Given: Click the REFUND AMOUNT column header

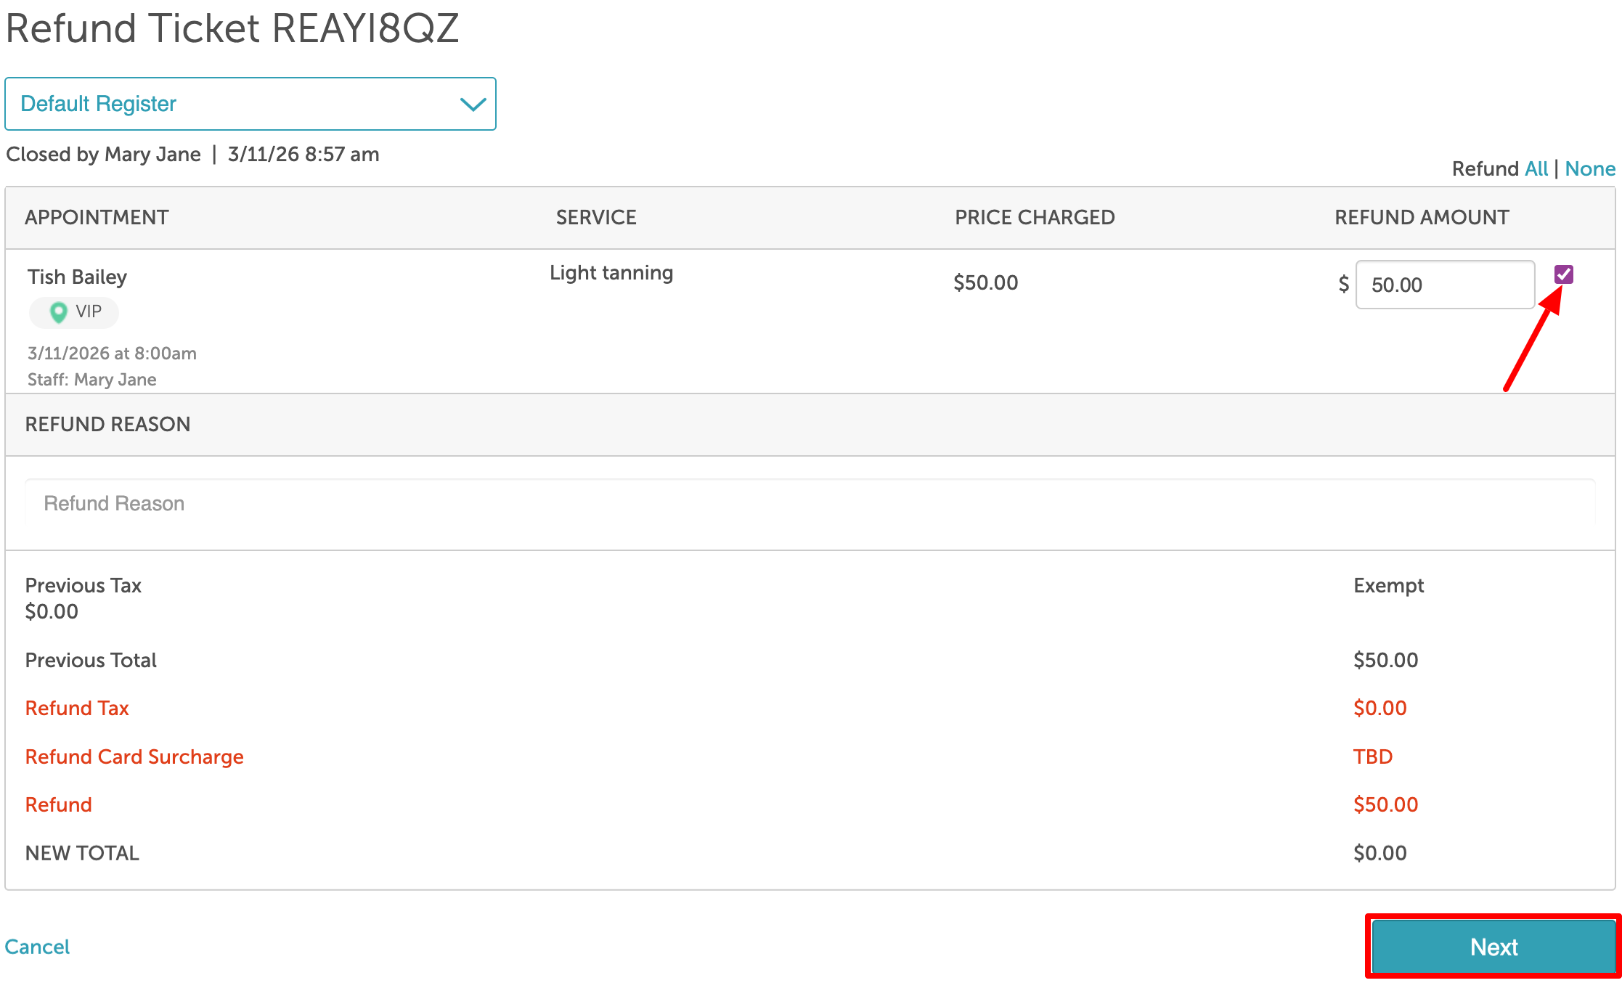Looking at the screenshot, I should tap(1421, 217).
